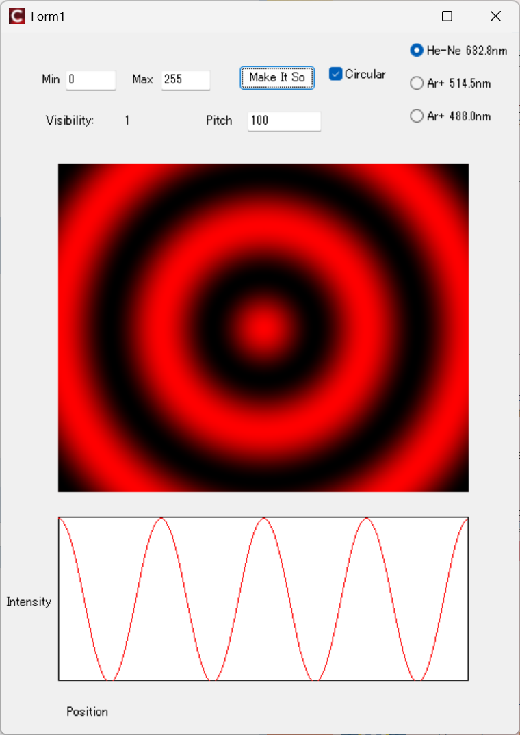The image size is (520, 735).
Task: Focus the Min value input field
Action: [90, 79]
